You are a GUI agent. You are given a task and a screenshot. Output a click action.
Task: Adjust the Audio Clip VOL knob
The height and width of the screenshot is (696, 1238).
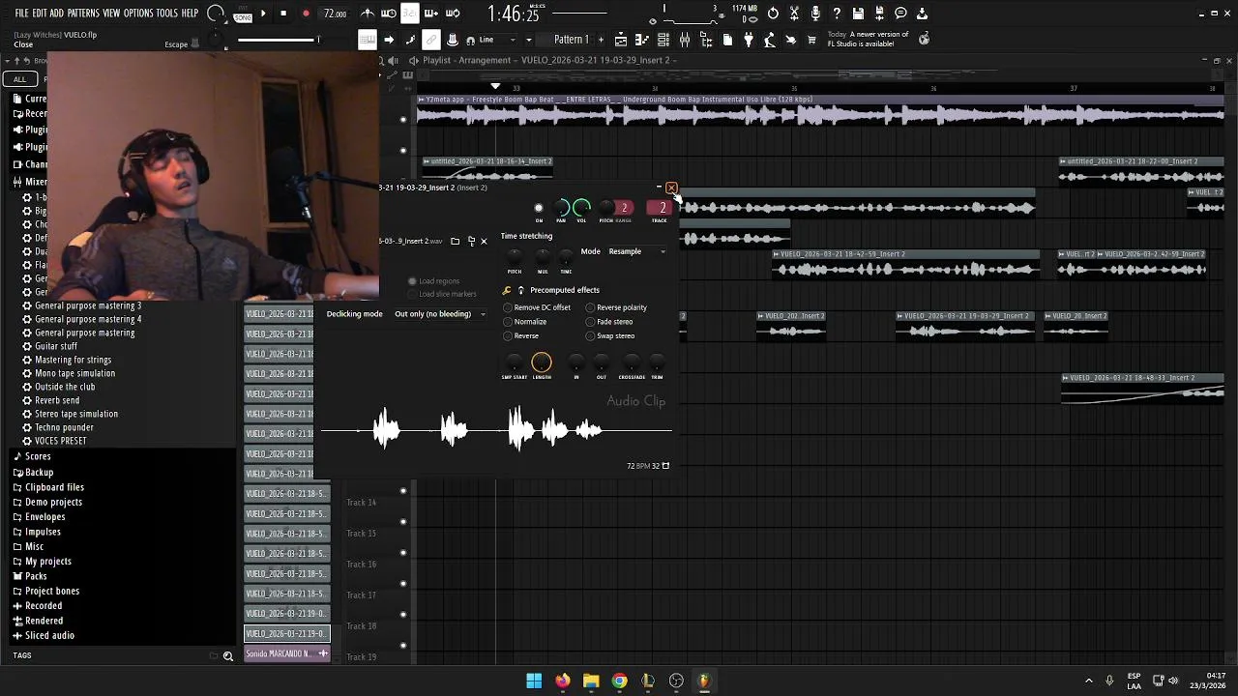point(581,208)
